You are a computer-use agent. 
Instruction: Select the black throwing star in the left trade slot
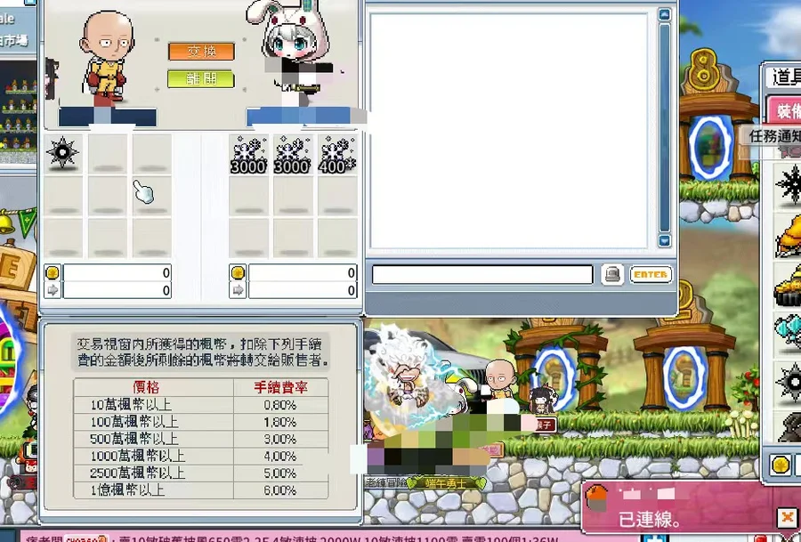[x=62, y=153]
